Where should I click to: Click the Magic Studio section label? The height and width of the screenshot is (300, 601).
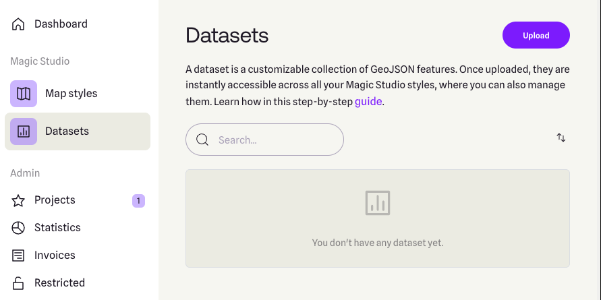pyautogui.click(x=40, y=61)
